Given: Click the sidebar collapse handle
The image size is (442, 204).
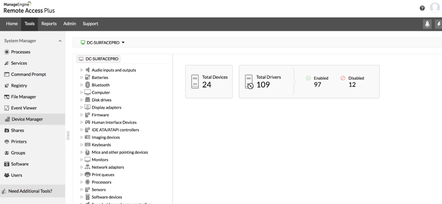Looking at the screenshot, I should (68, 136).
